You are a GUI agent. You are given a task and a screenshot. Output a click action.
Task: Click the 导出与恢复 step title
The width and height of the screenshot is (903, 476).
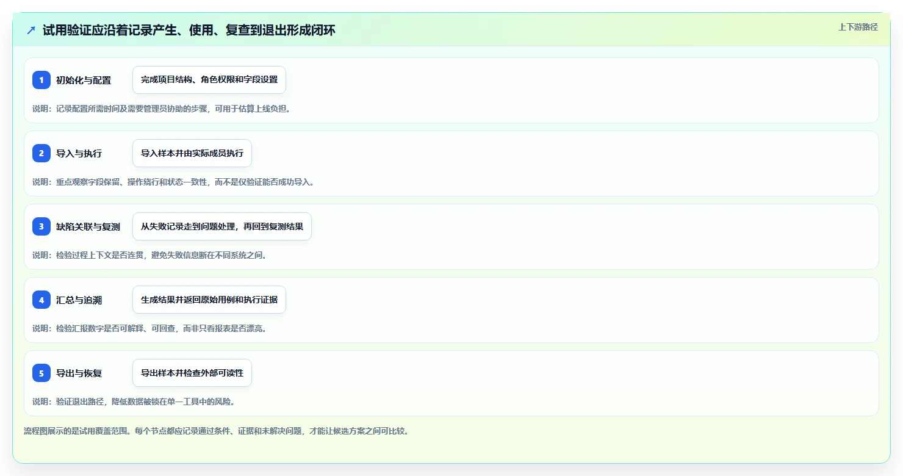(79, 373)
